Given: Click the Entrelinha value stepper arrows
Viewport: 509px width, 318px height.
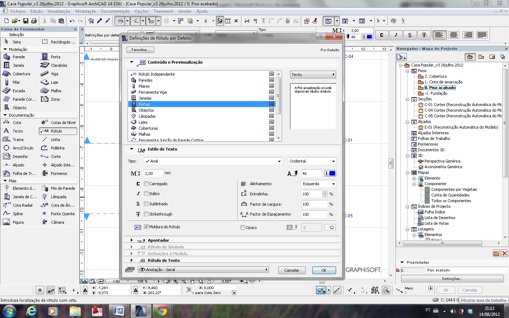Looking at the screenshot, I should coord(325,194).
